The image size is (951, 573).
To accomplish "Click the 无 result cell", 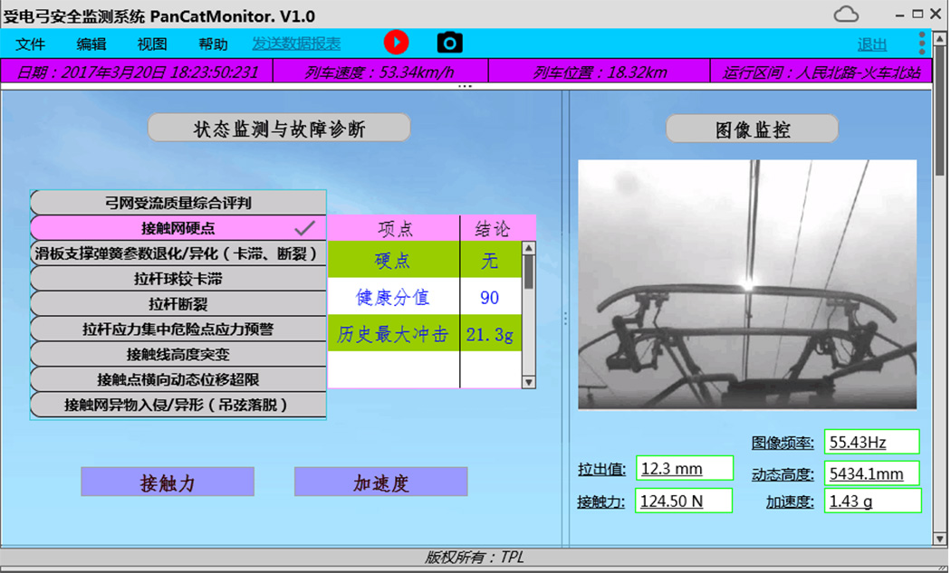I will (491, 260).
